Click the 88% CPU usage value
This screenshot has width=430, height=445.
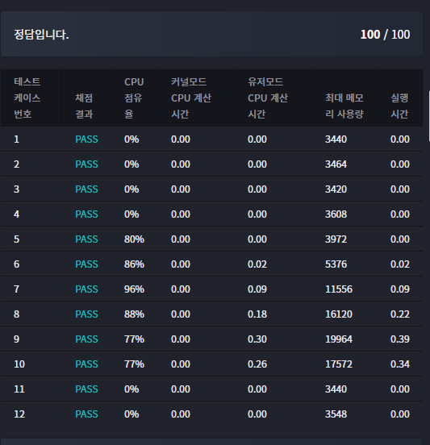(x=134, y=314)
